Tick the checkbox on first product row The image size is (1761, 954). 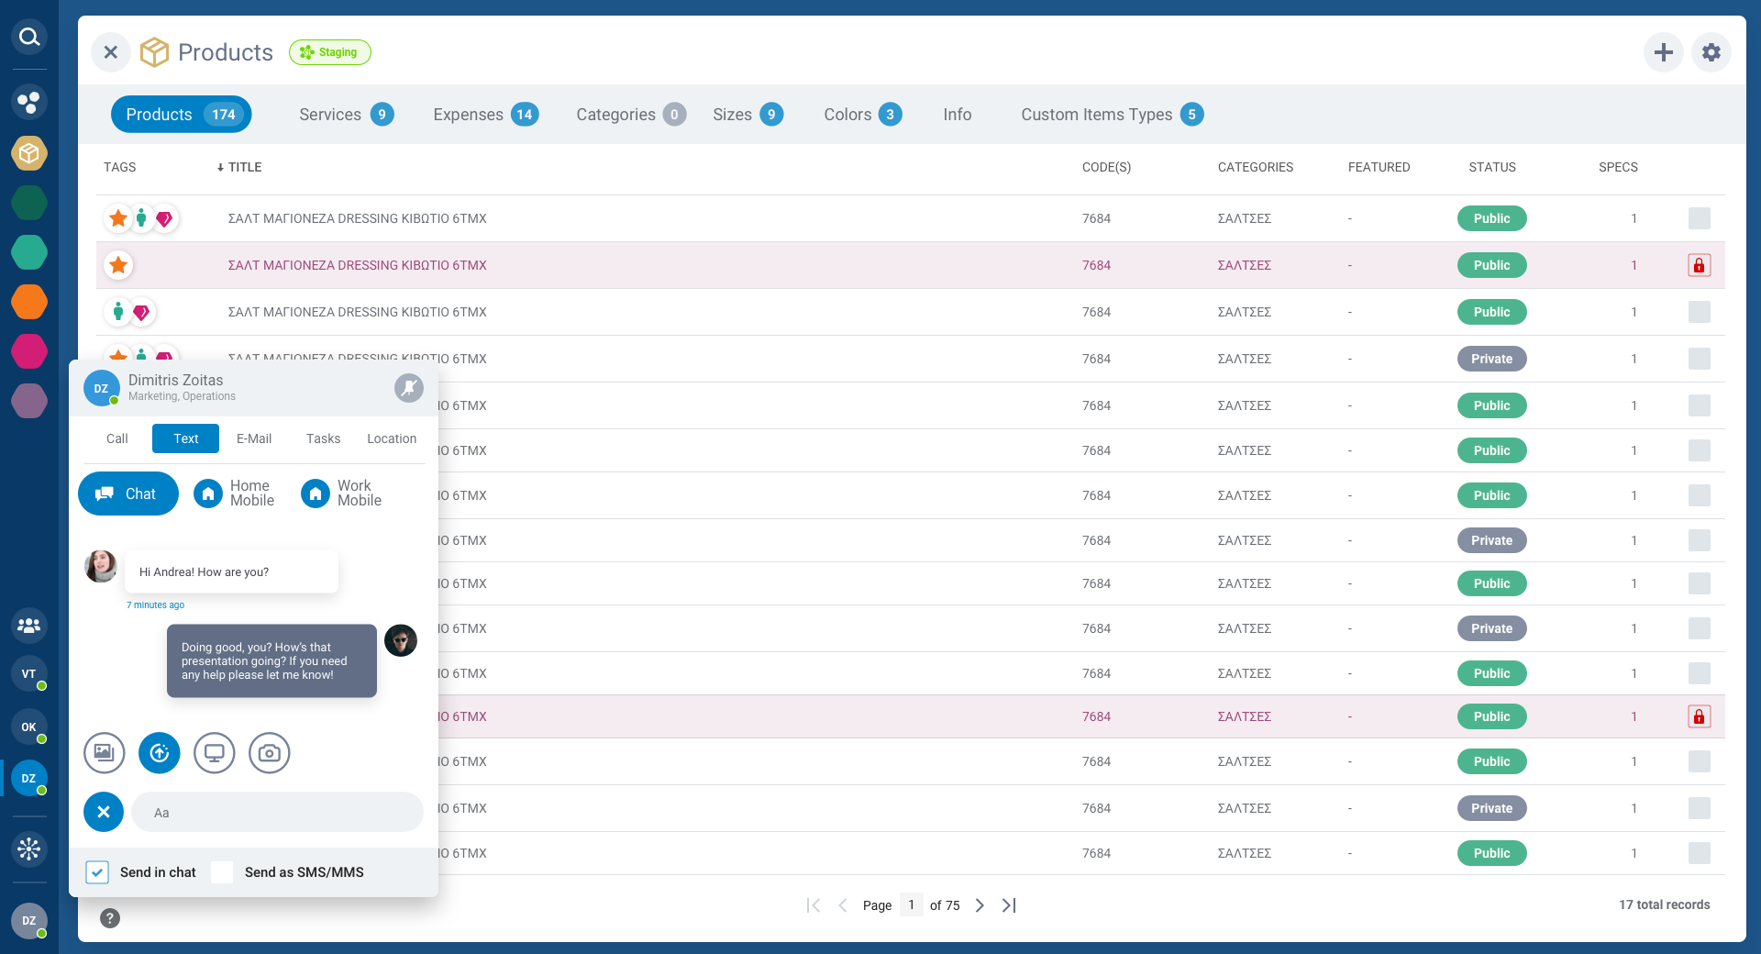click(1699, 218)
